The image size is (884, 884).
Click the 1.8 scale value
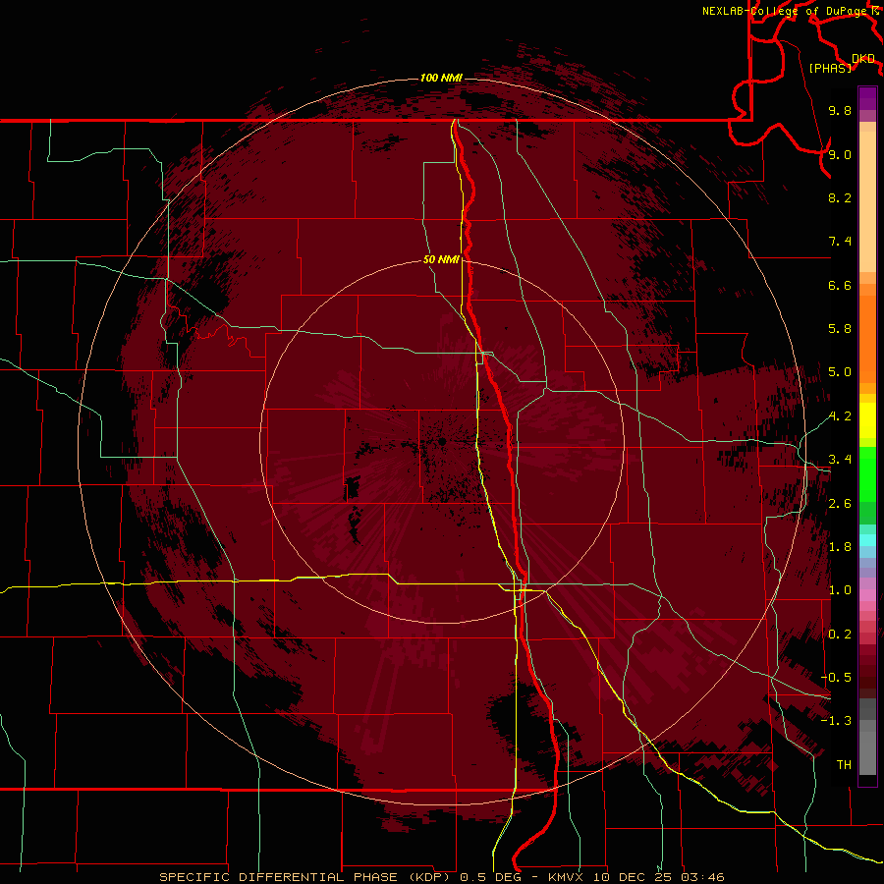pos(840,547)
